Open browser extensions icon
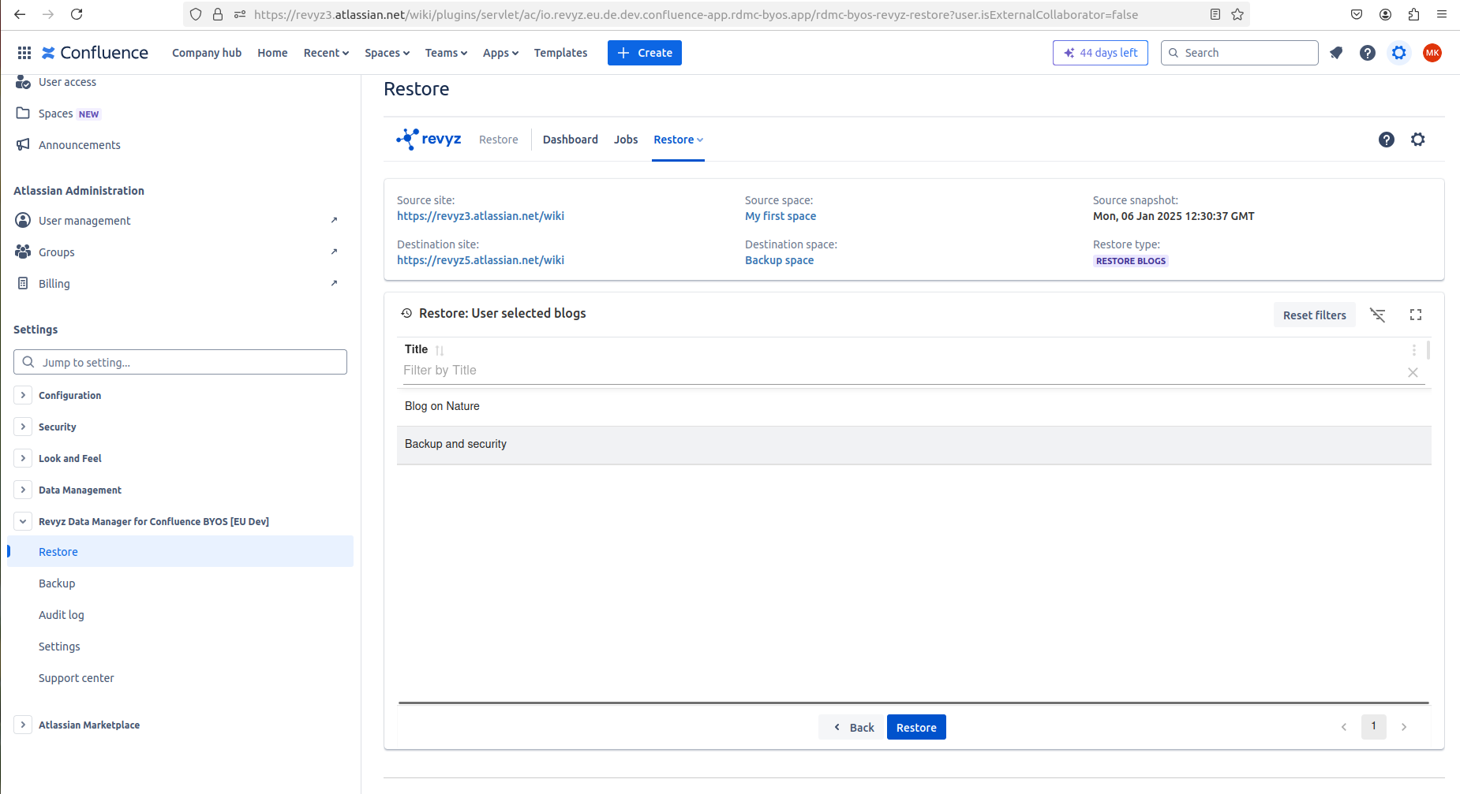 click(x=1413, y=14)
